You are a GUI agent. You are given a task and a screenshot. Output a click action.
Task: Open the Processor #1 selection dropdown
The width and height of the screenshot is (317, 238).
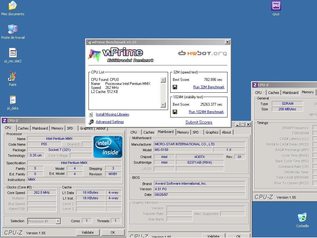point(58,221)
